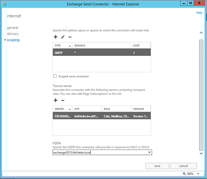
Task: Click the vertical scrollbar thumb
Action: pos(201,95)
